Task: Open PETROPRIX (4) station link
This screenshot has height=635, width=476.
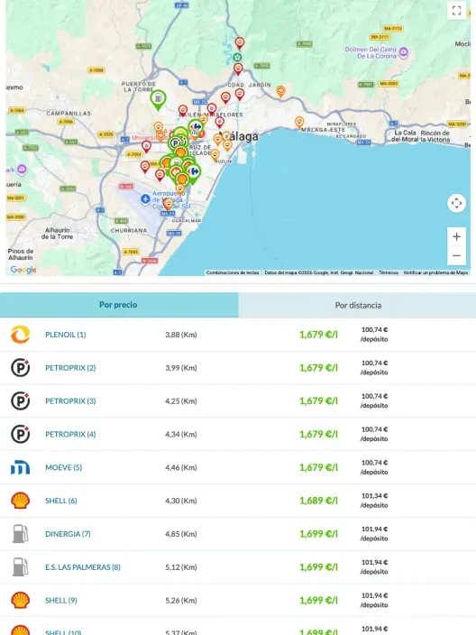Action: (70, 434)
